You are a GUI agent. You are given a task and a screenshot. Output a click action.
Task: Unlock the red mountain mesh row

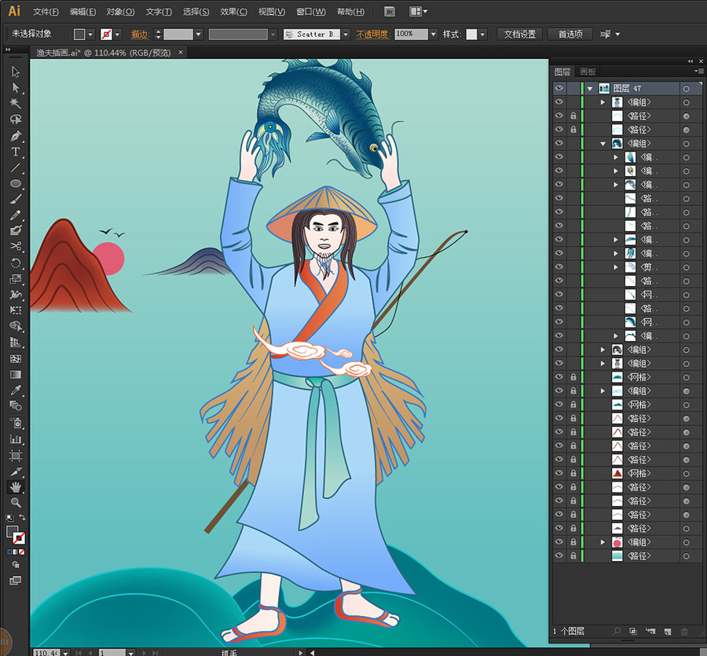[x=573, y=474]
